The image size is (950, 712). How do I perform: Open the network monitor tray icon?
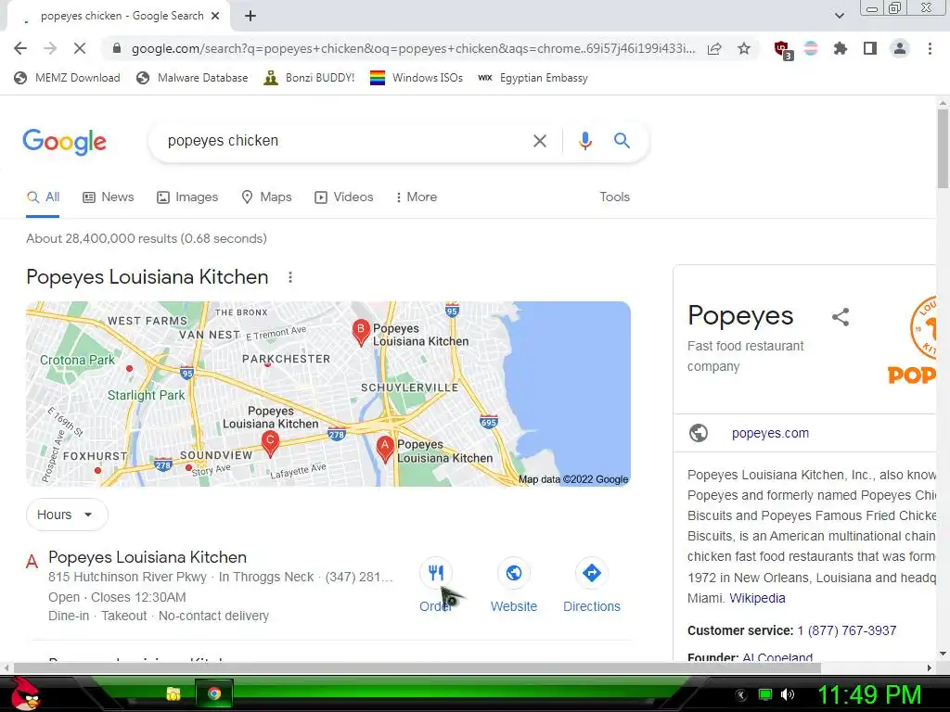point(765,694)
